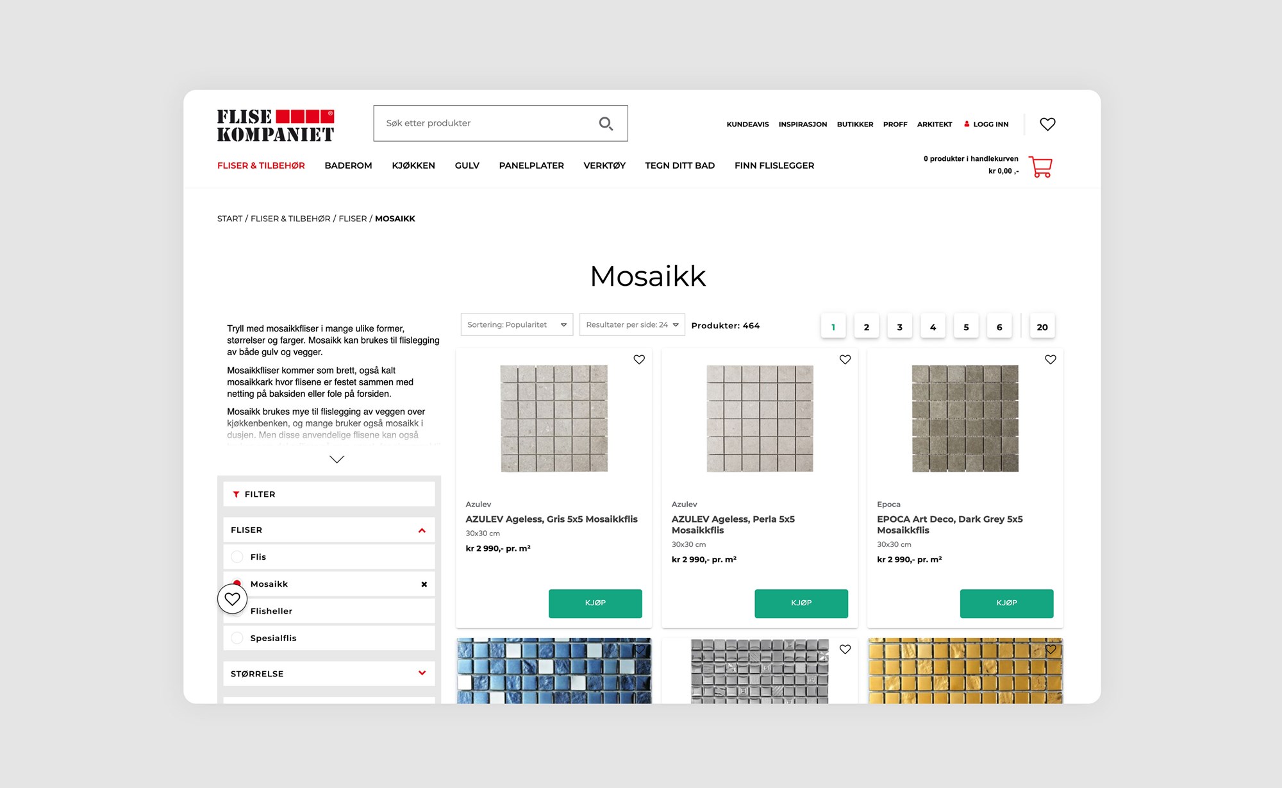Click the FLISER & TILBEHØR breadcrumb
Image resolution: width=1282 pixels, height=788 pixels.
coord(290,219)
